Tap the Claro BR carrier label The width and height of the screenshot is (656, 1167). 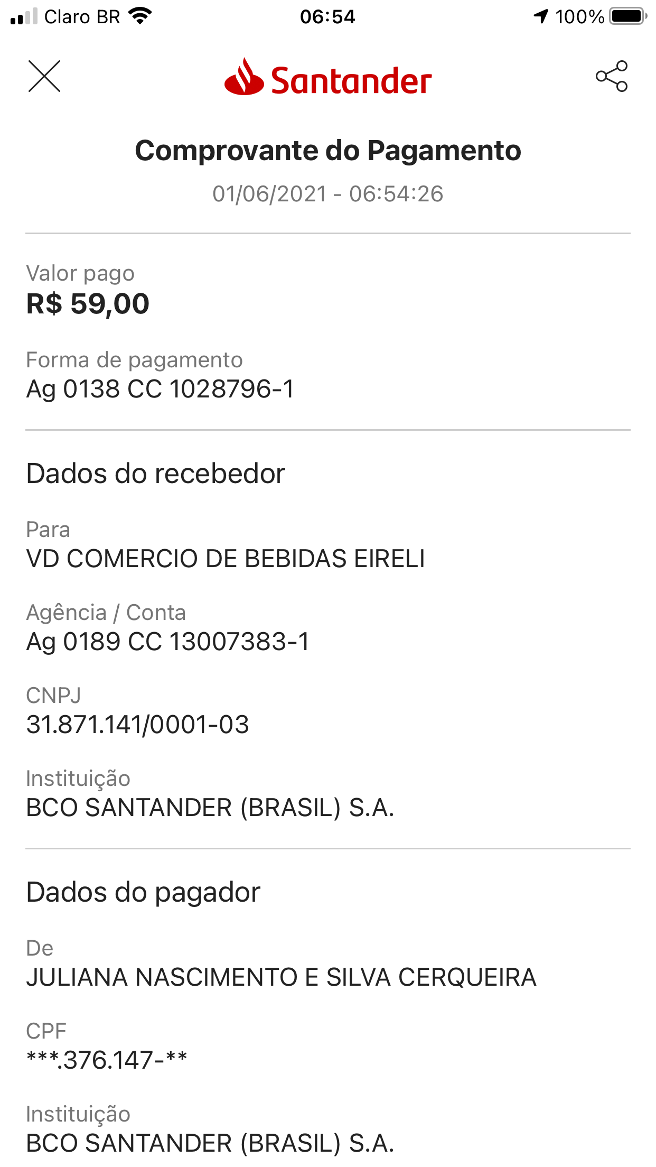[82, 17]
